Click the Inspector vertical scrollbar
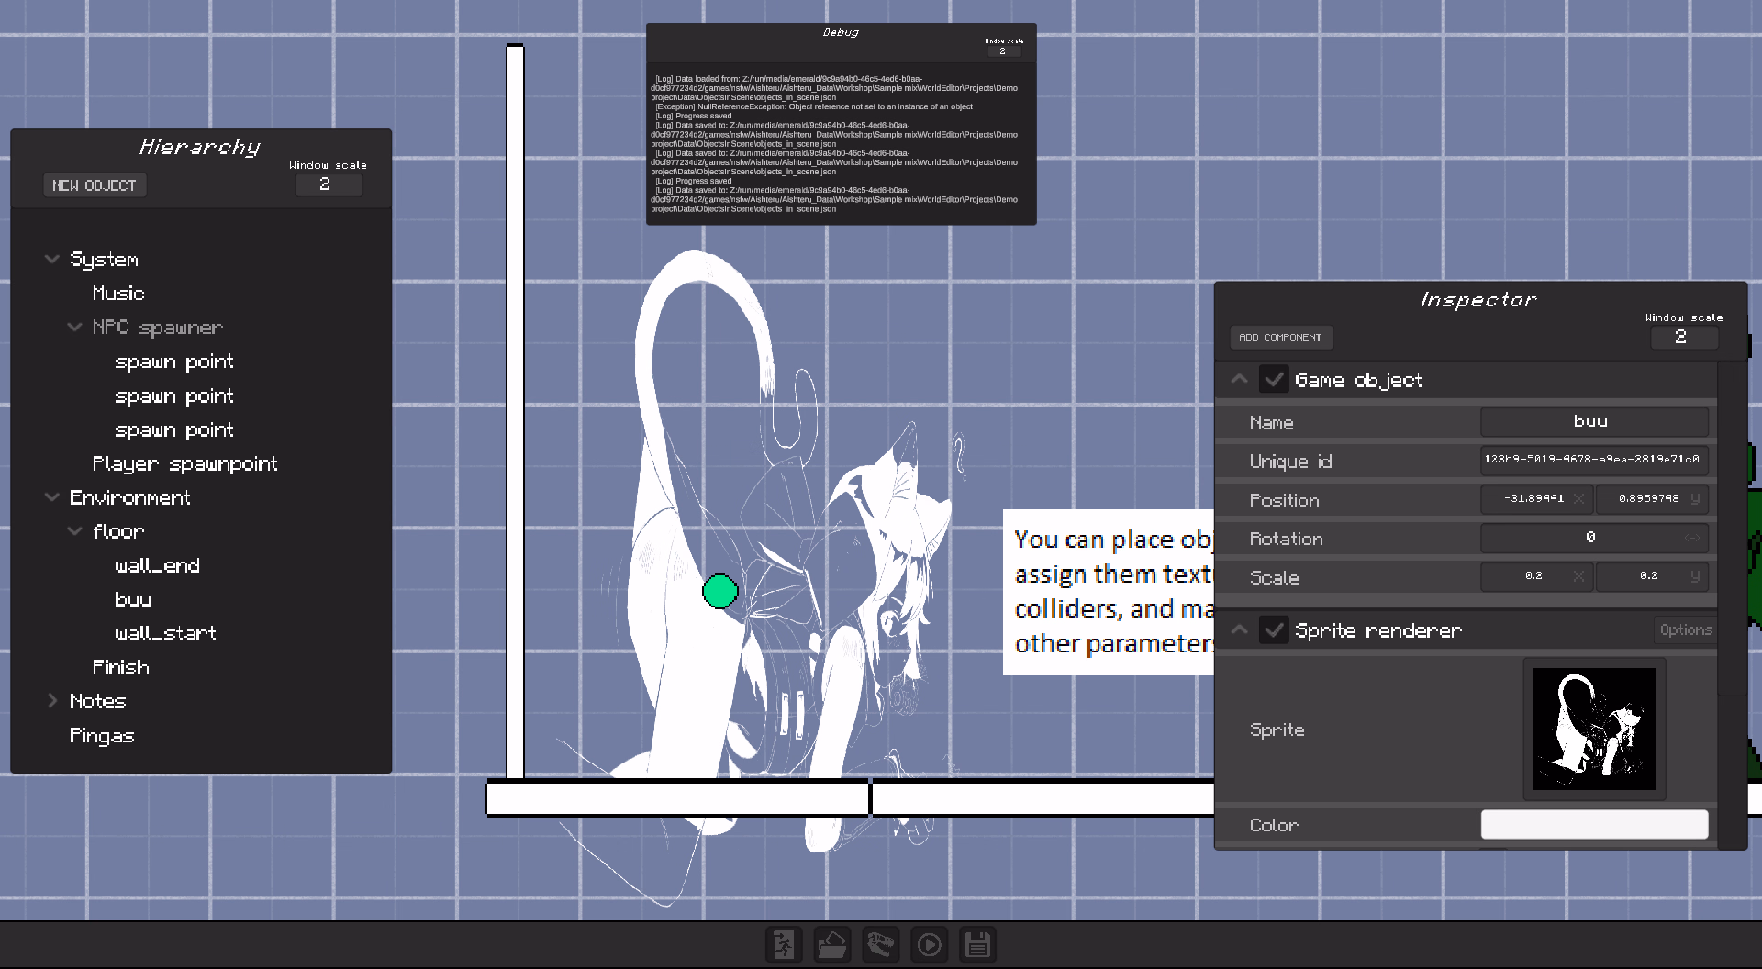Screen dimensions: 1762x969 (x=1732, y=528)
